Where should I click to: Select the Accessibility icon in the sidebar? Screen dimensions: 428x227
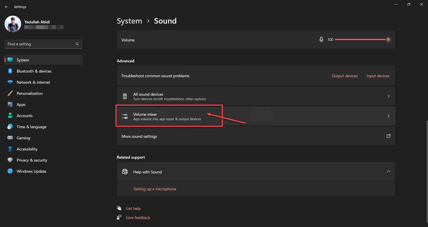[x=10, y=149]
